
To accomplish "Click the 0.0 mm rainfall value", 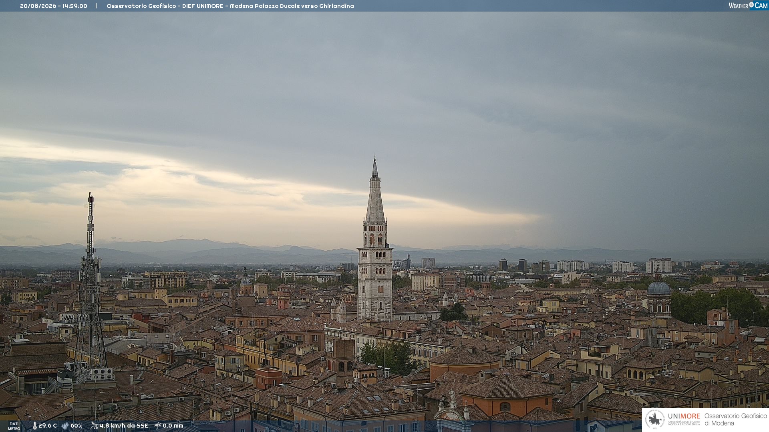I will click(x=173, y=426).
